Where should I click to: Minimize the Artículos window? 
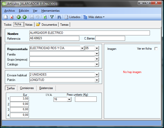click(x=141, y=3)
